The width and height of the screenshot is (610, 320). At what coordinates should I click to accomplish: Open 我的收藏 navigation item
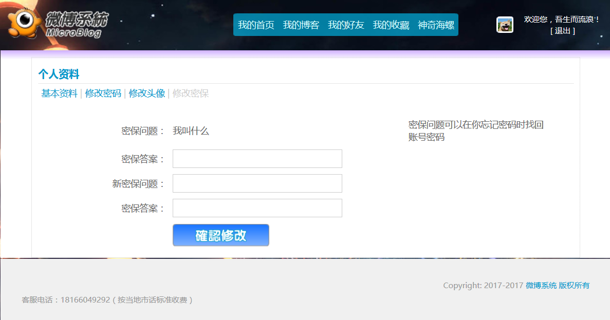391,25
